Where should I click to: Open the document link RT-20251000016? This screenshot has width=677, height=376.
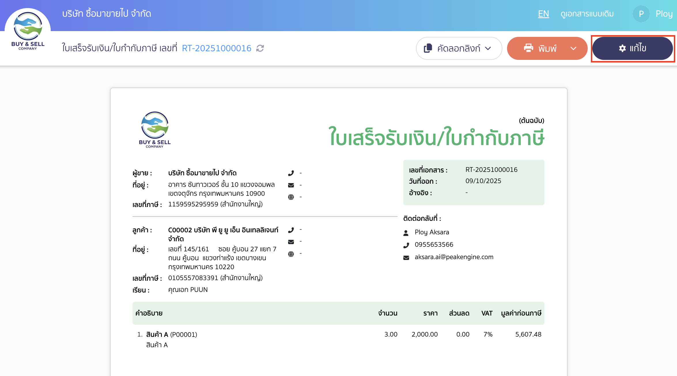pos(217,48)
